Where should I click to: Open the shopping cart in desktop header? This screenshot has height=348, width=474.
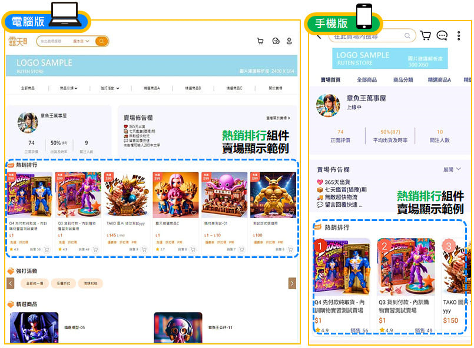pos(260,41)
